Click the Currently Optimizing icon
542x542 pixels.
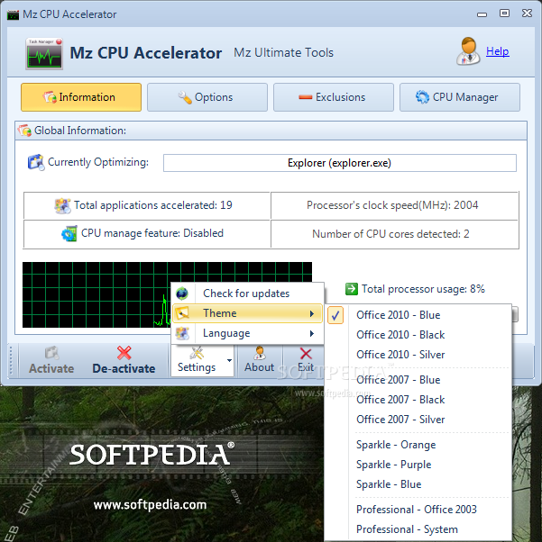coord(36,162)
